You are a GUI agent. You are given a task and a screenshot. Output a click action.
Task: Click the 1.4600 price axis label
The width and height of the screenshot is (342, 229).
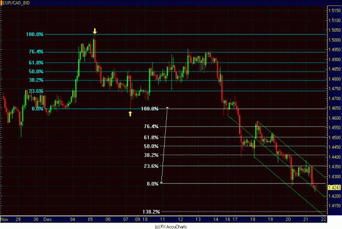pos(334,118)
